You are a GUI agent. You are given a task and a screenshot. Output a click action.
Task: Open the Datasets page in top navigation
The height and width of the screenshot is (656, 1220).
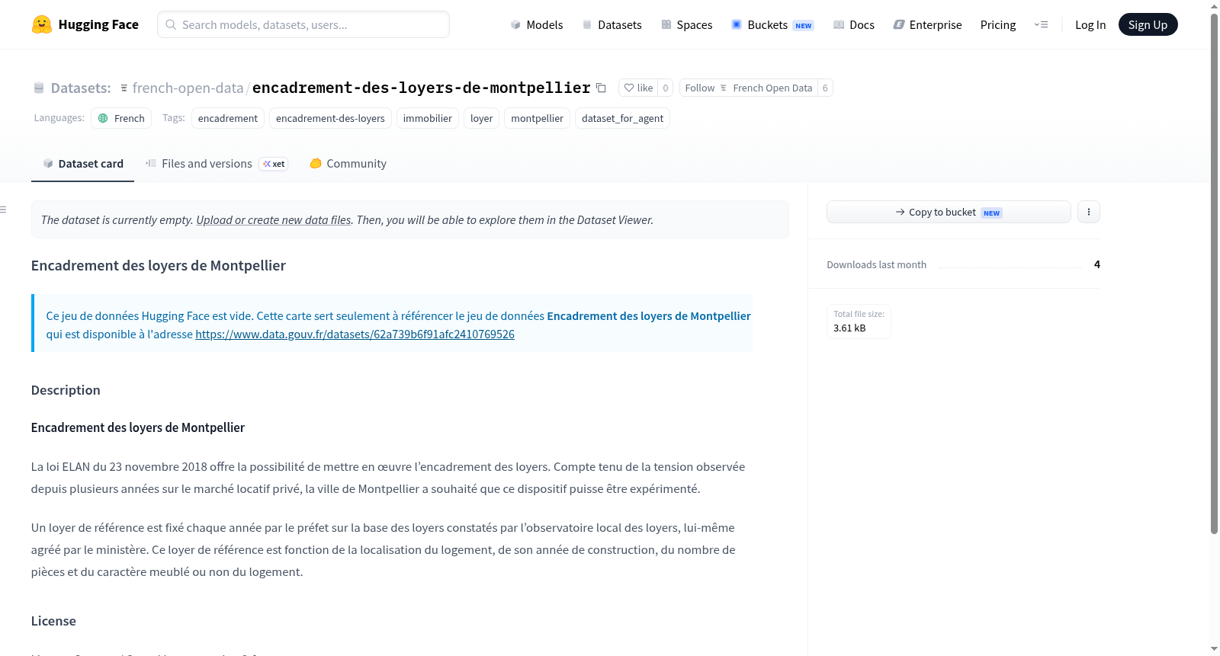point(612,24)
